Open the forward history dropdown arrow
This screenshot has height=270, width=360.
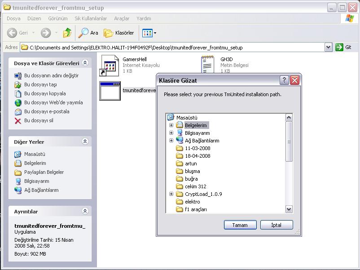[x=56, y=33]
